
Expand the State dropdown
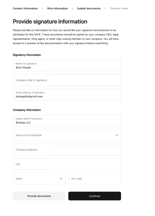[x=39, y=179]
